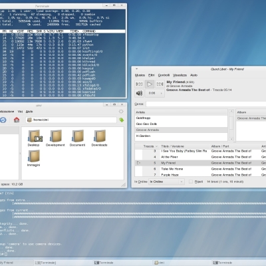
Task: Select the Groove Armada album entry in Album pane
Action: coord(251,118)
